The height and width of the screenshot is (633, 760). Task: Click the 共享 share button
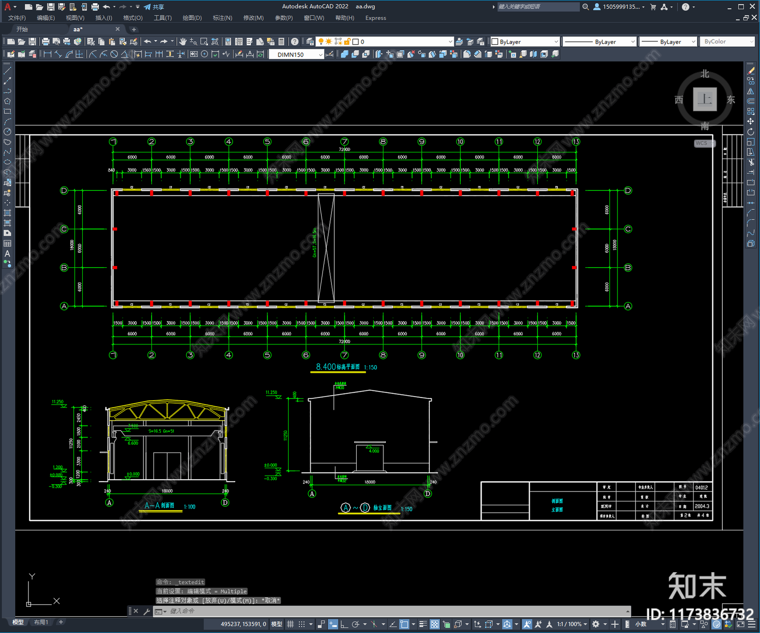(x=154, y=7)
